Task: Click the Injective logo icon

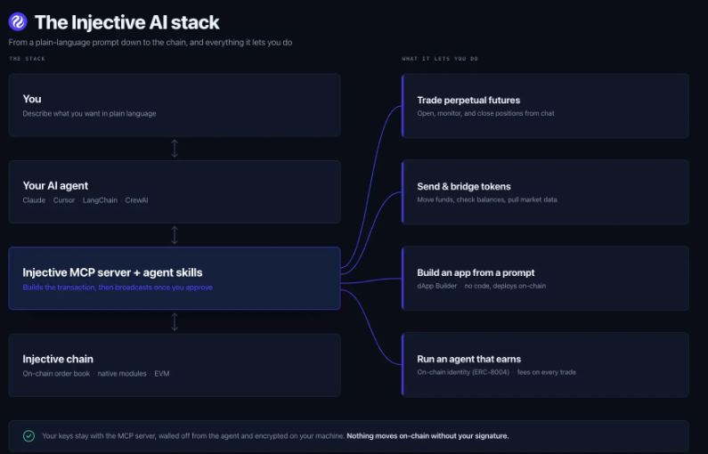Action: (18, 21)
